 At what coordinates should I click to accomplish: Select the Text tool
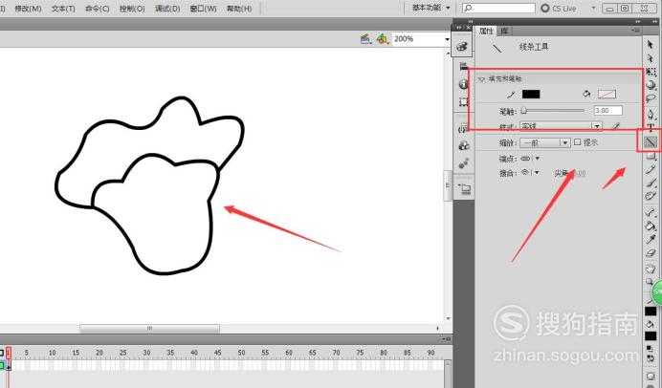(x=651, y=128)
